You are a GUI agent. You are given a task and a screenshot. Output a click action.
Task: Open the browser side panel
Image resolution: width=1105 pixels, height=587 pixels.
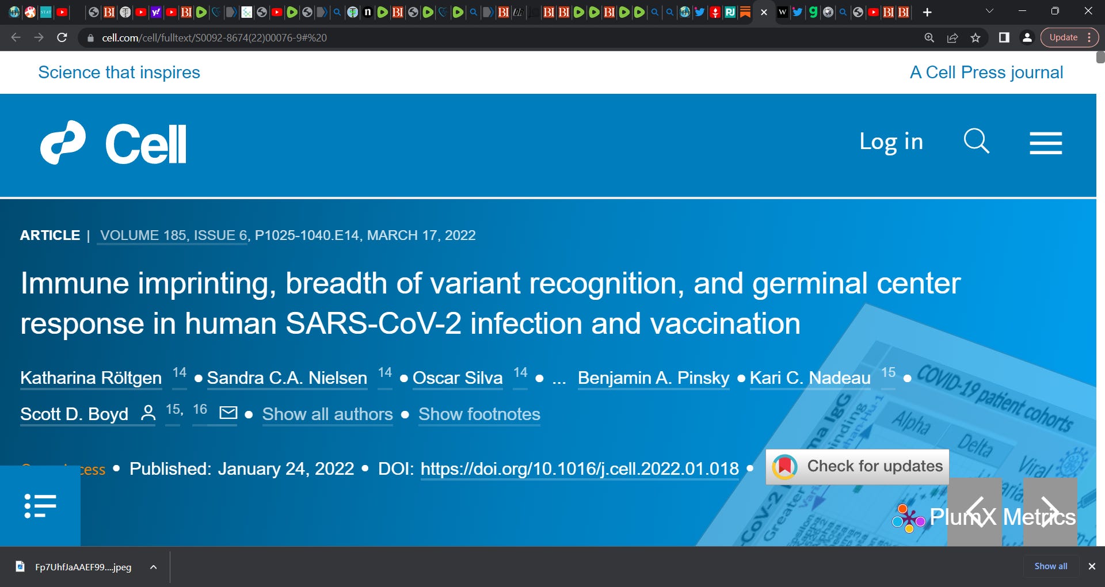coord(1004,37)
